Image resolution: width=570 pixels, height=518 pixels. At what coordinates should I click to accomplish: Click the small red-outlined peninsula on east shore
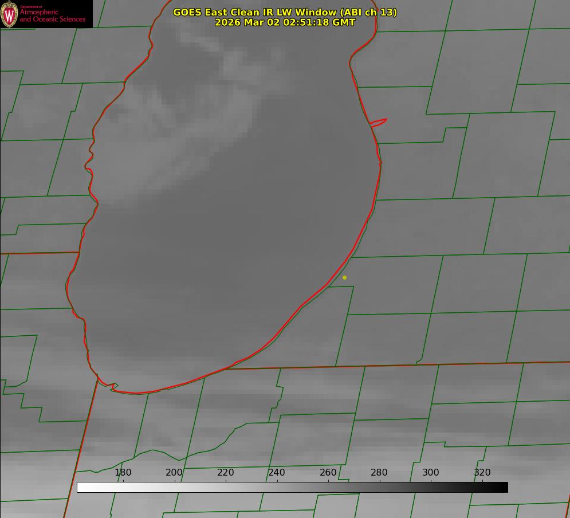pos(379,122)
